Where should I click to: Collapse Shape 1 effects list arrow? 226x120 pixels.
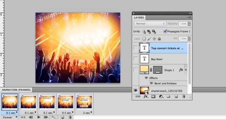186,70
